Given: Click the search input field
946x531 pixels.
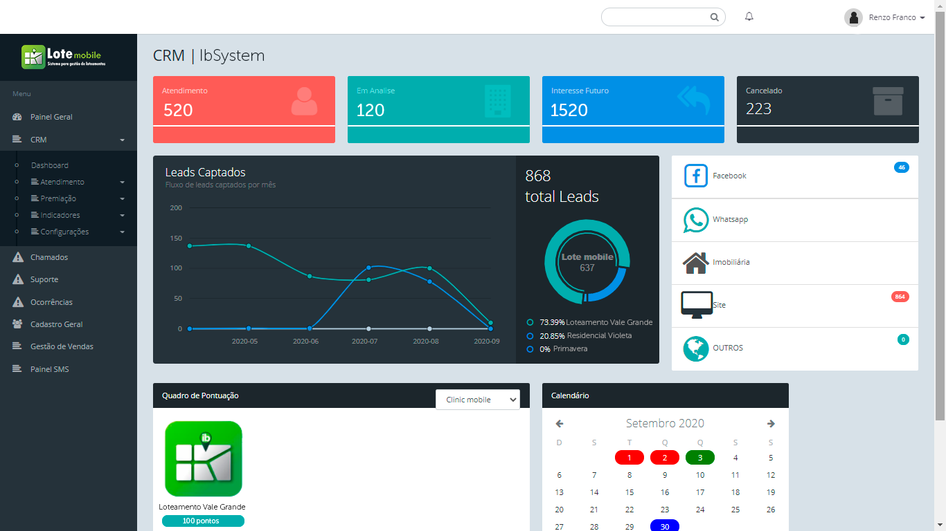Looking at the screenshot, I should 655,17.
